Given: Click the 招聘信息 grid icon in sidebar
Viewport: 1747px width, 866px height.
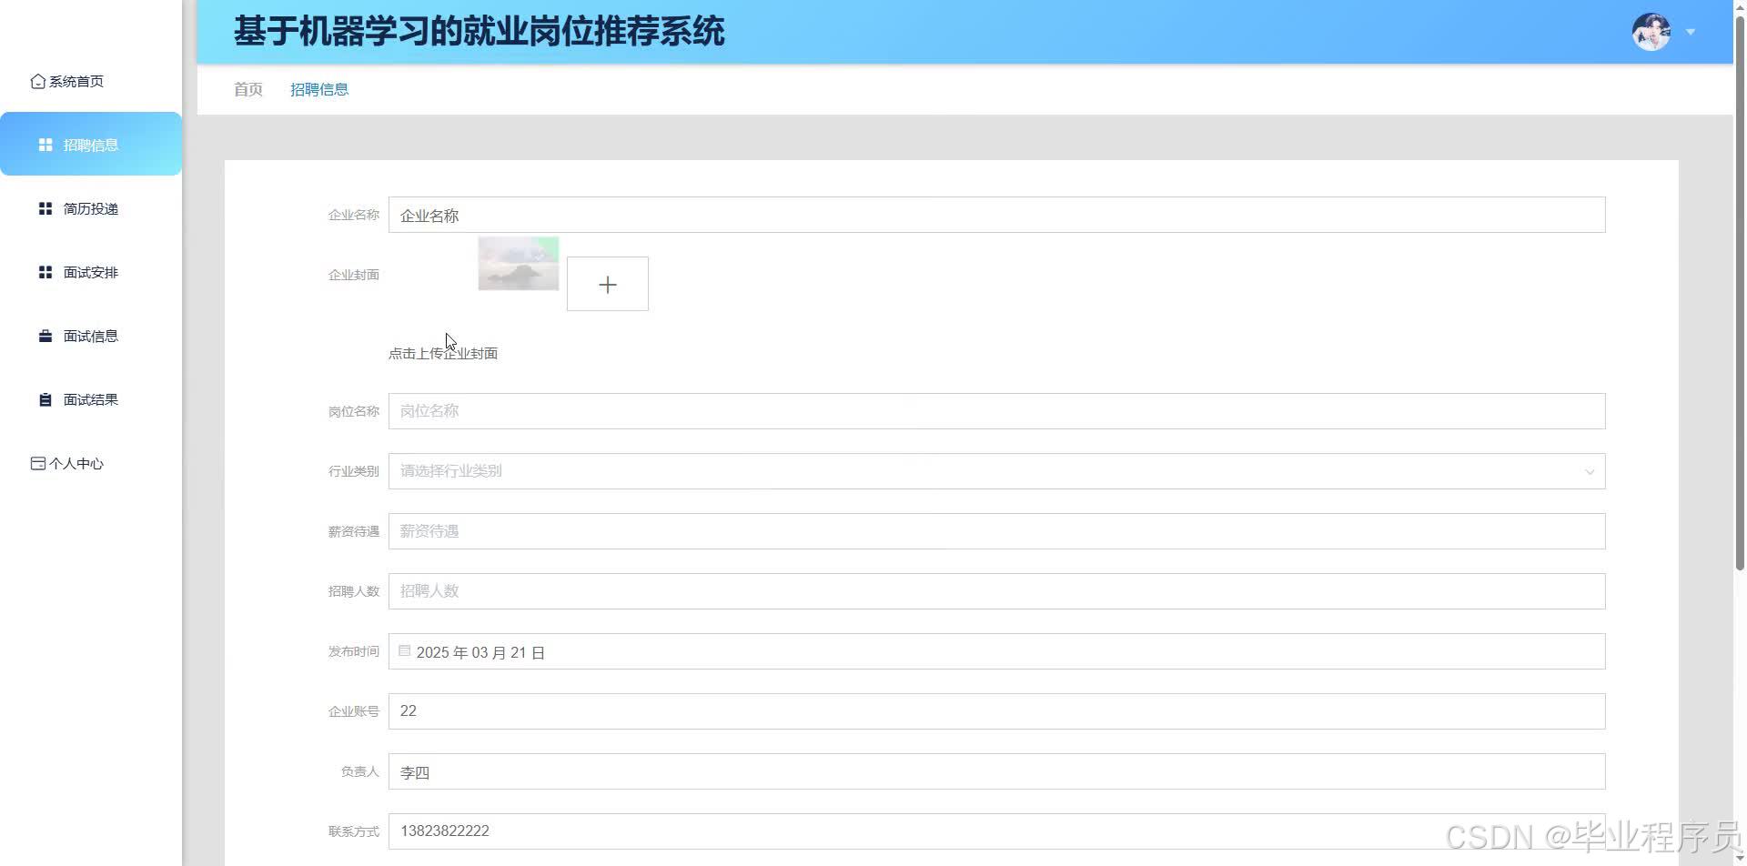Looking at the screenshot, I should [x=45, y=144].
